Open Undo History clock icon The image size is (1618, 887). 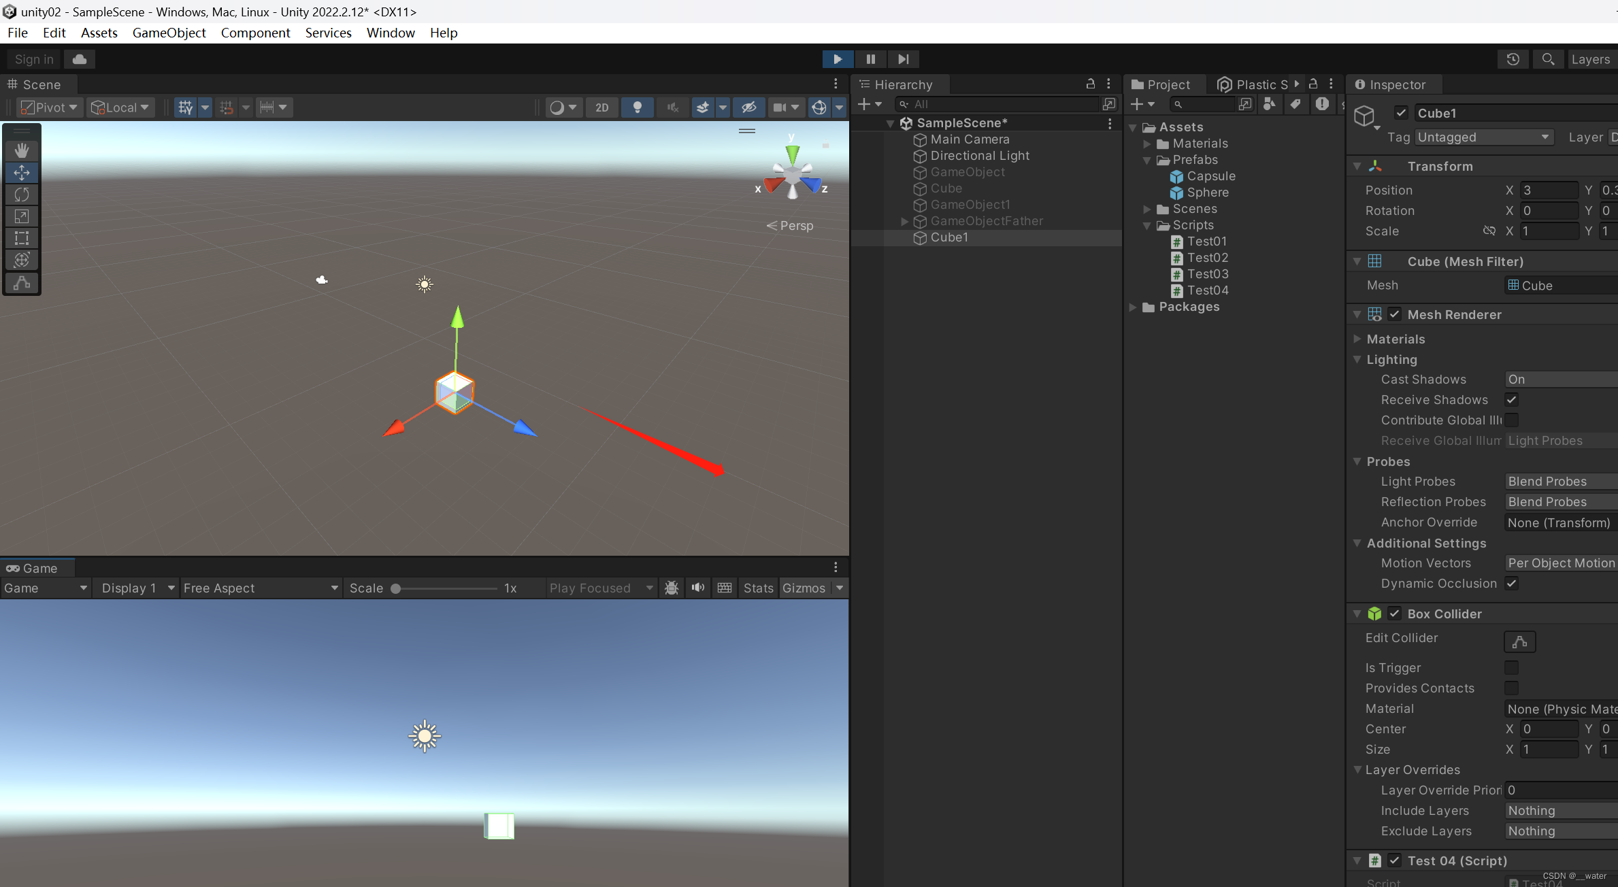click(x=1513, y=59)
